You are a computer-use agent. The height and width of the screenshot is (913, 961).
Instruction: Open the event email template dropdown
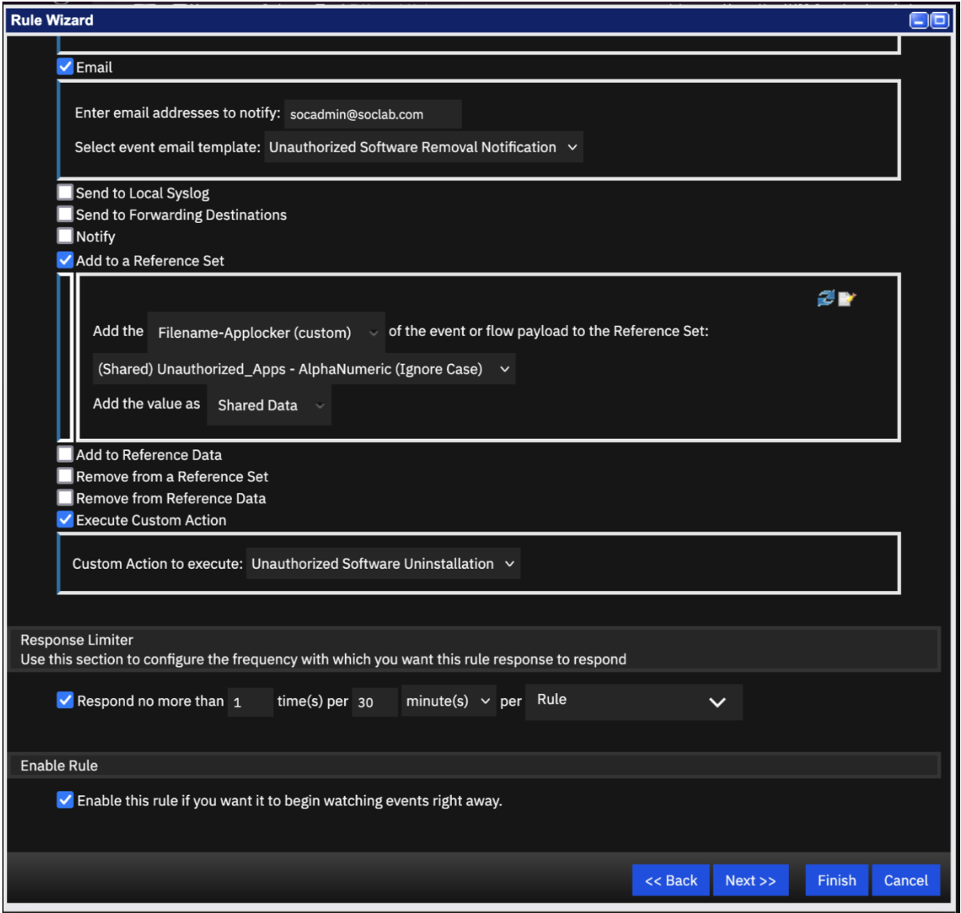pyautogui.click(x=423, y=147)
